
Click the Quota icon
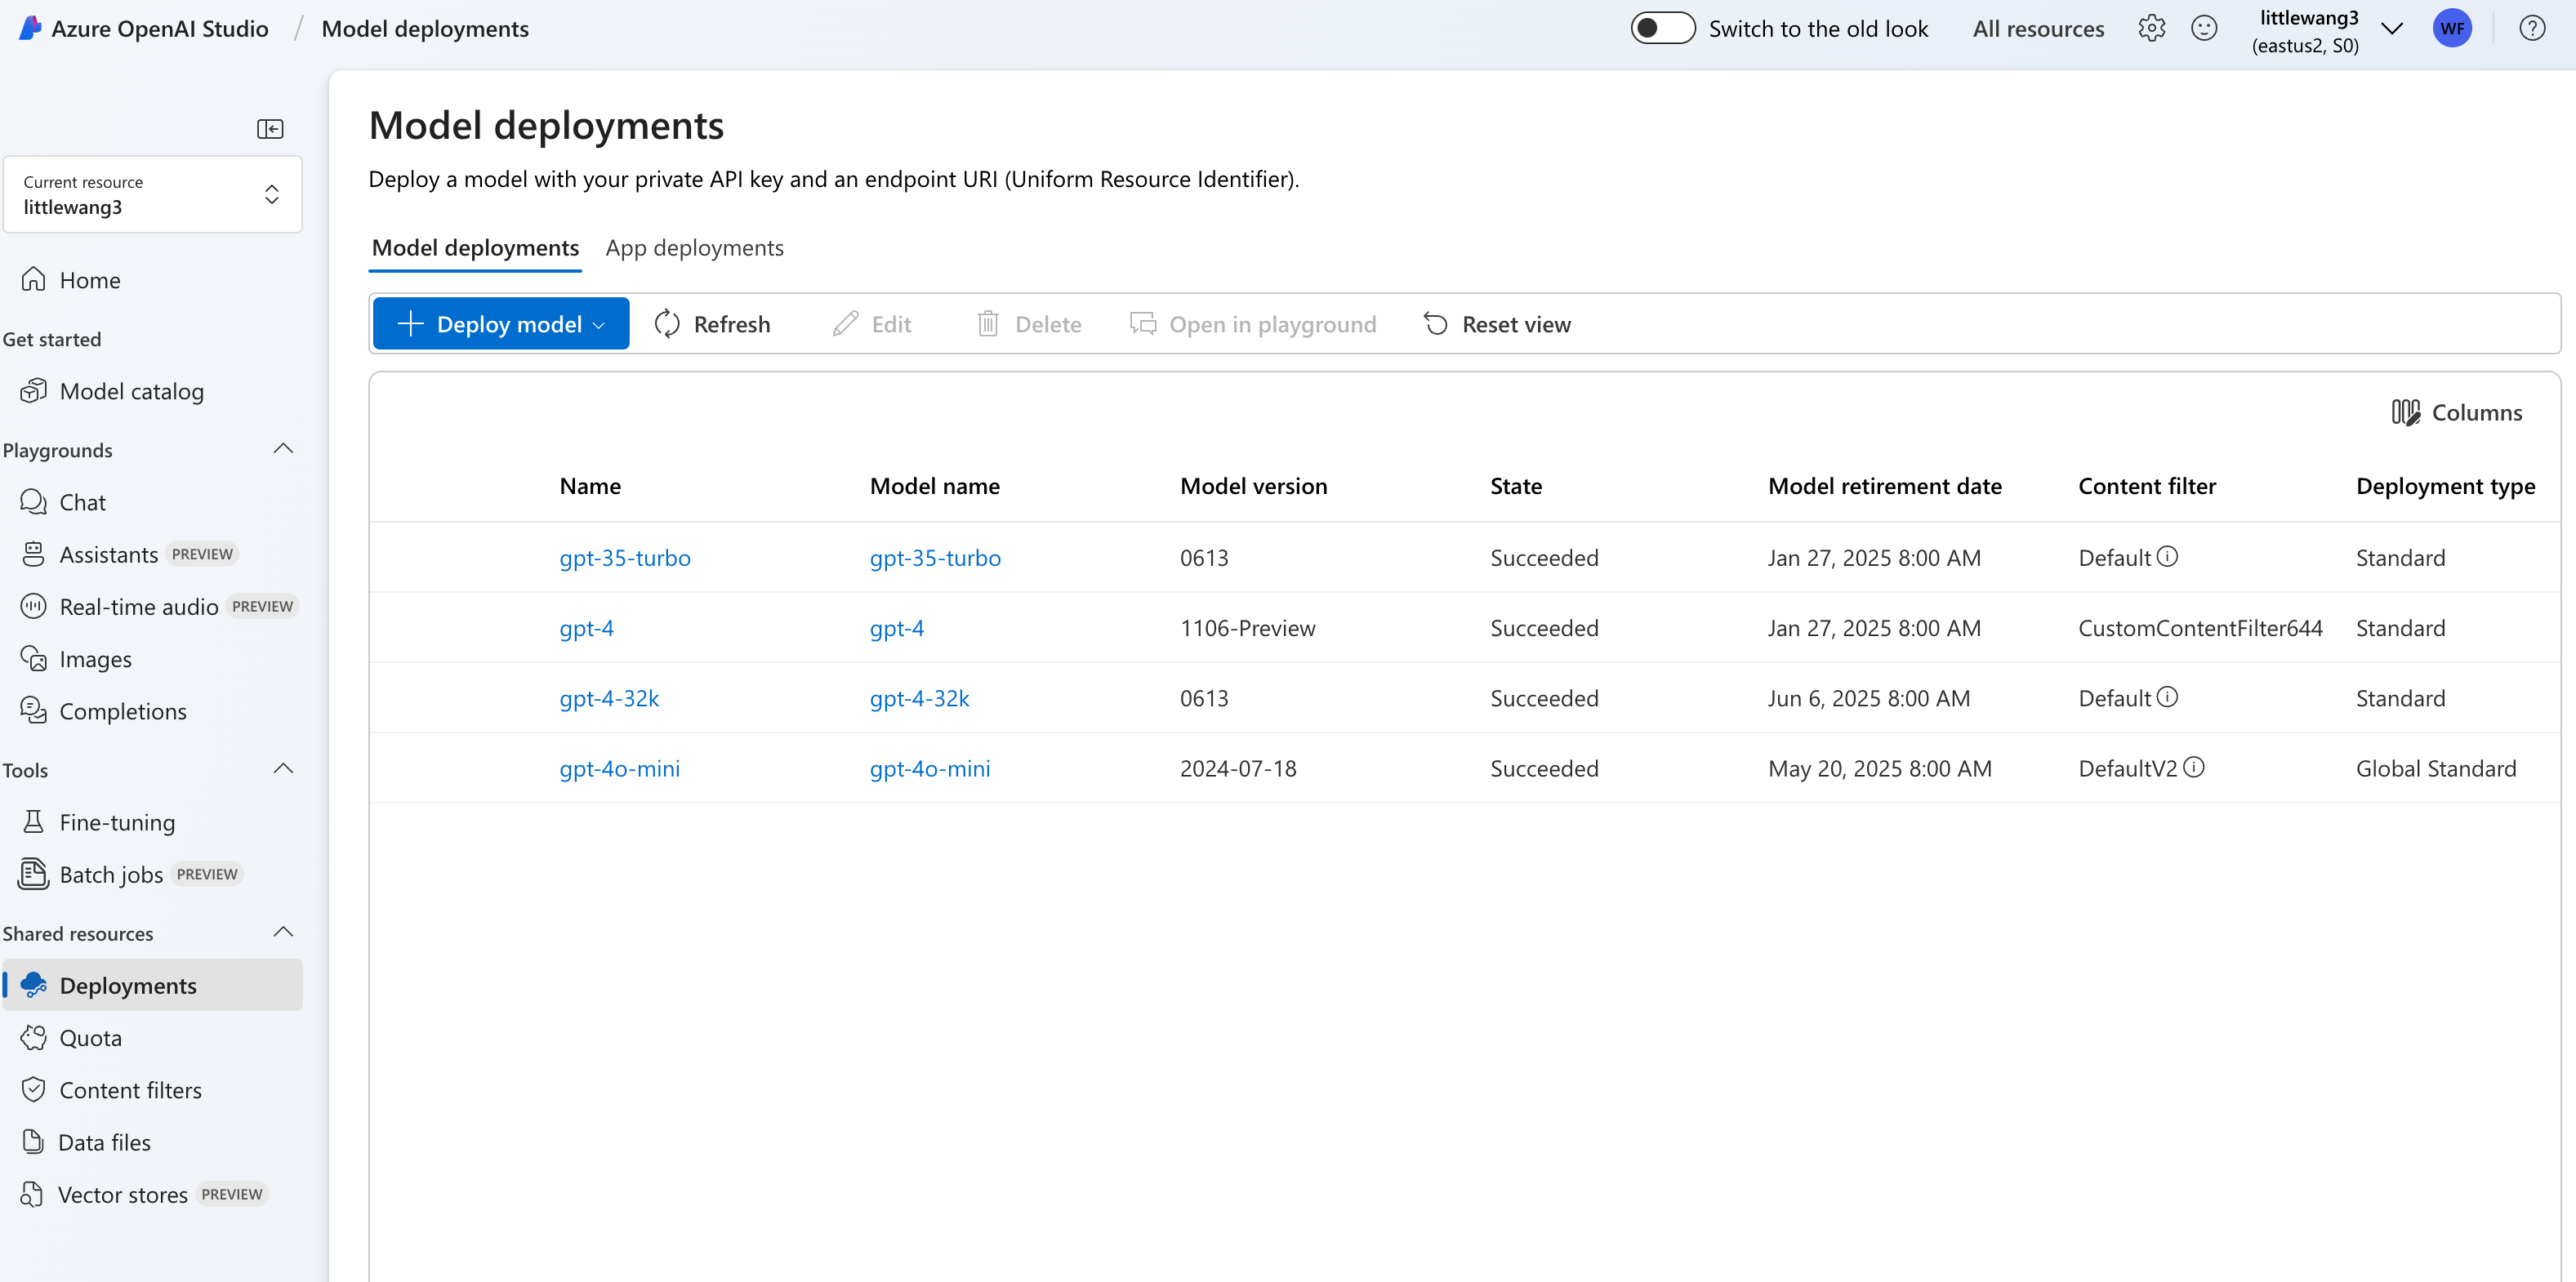[33, 1038]
